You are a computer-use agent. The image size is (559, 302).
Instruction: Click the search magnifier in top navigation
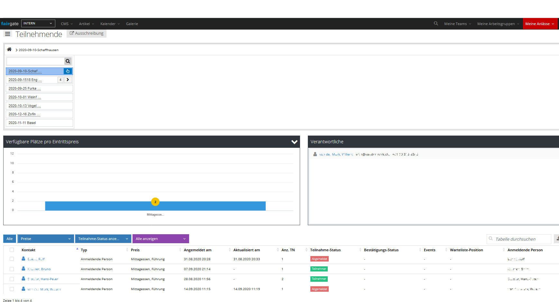[x=436, y=23]
